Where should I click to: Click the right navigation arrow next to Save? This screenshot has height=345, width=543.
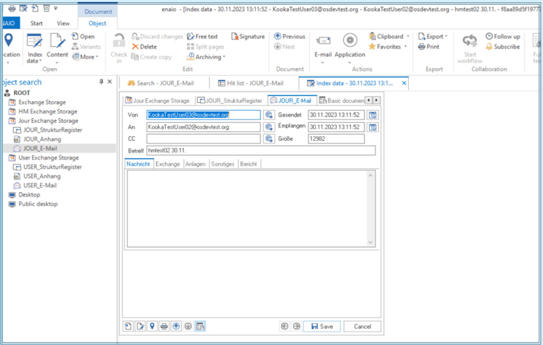point(296,326)
